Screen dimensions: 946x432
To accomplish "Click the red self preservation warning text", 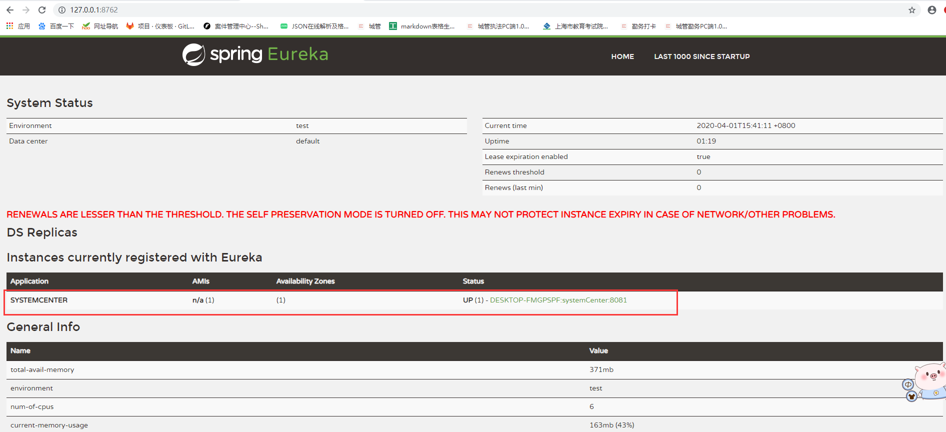I will (x=421, y=214).
